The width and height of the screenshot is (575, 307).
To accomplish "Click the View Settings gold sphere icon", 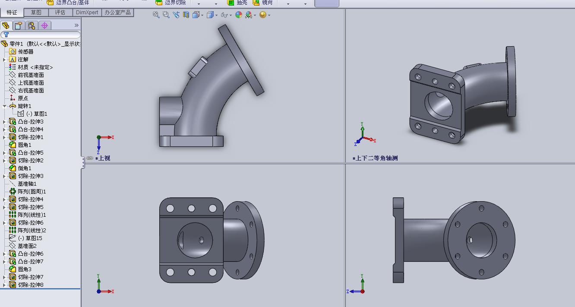I will 263,15.
